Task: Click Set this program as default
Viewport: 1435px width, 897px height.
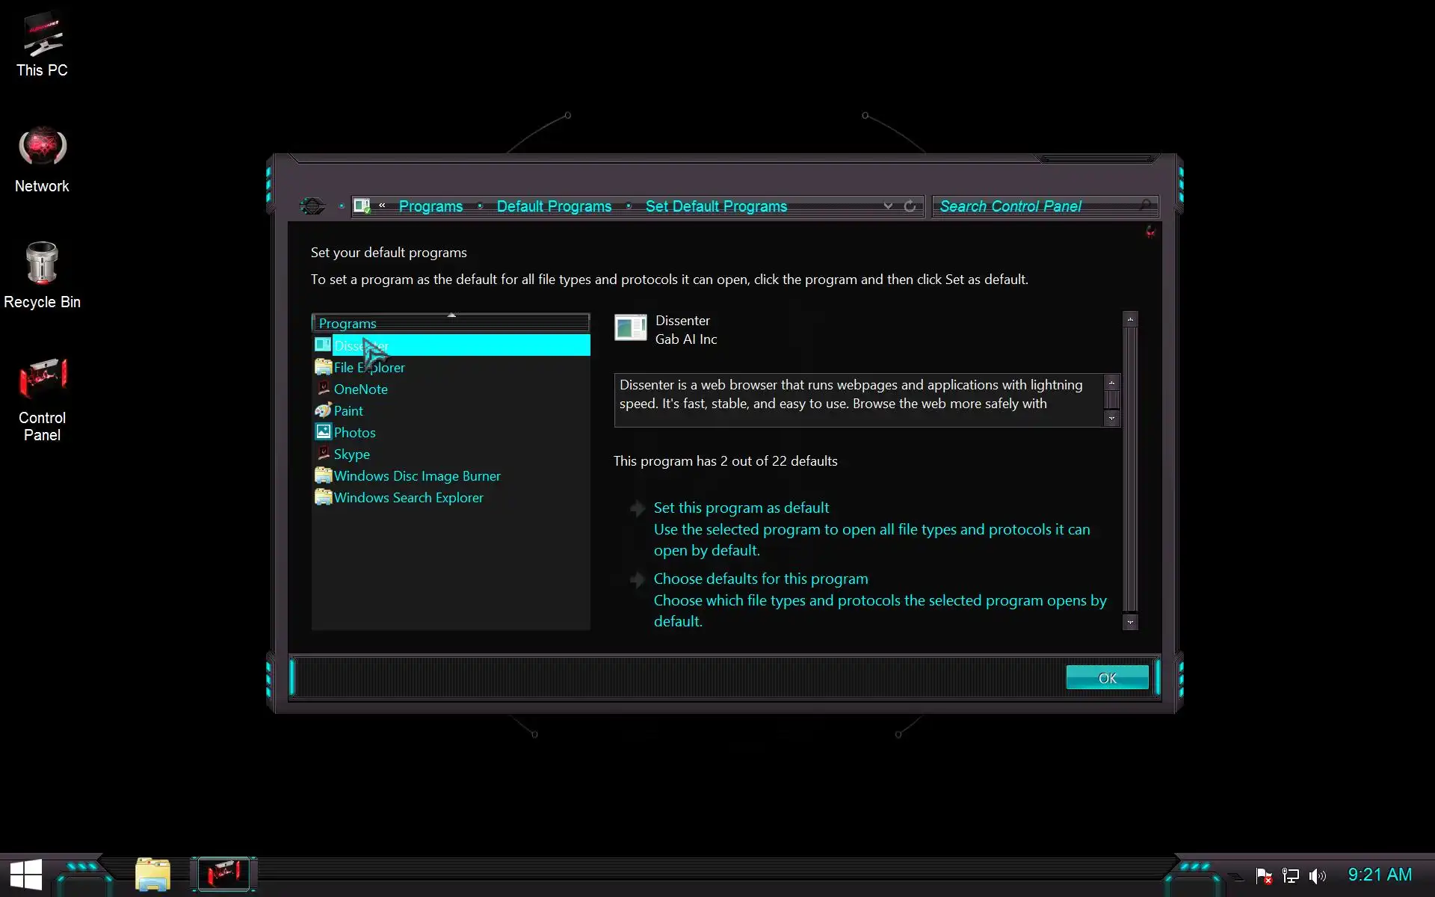Action: pos(741,508)
